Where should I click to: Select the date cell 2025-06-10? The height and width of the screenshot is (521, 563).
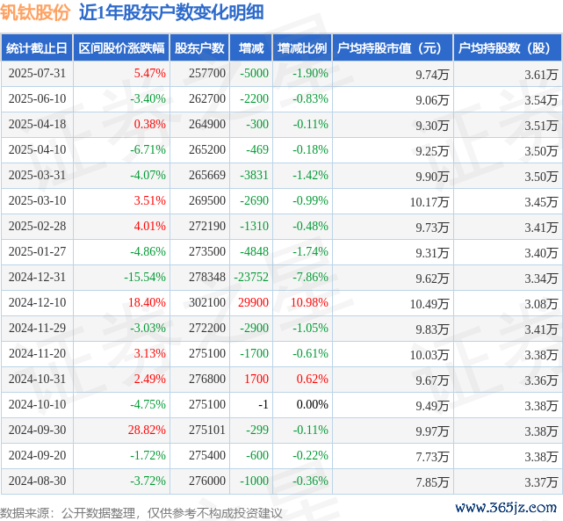click(38, 98)
